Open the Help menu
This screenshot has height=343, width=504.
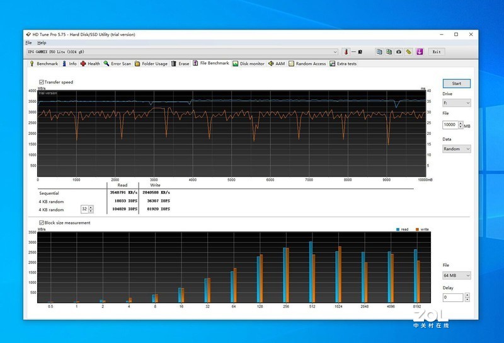click(42, 43)
